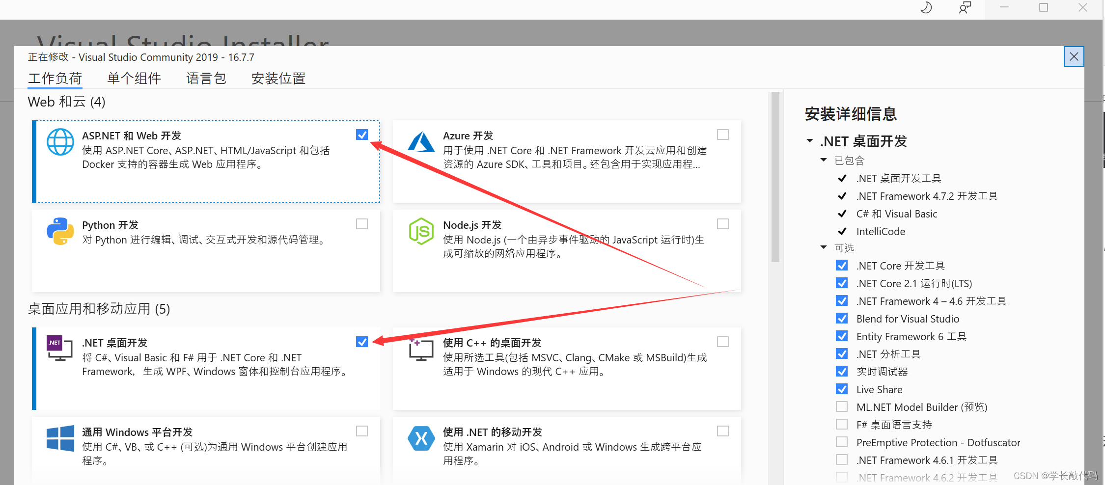The image size is (1105, 485).
Task: Uncheck the .NET 桌面开发 workload checkbox
Action: pyautogui.click(x=362, y=342)
